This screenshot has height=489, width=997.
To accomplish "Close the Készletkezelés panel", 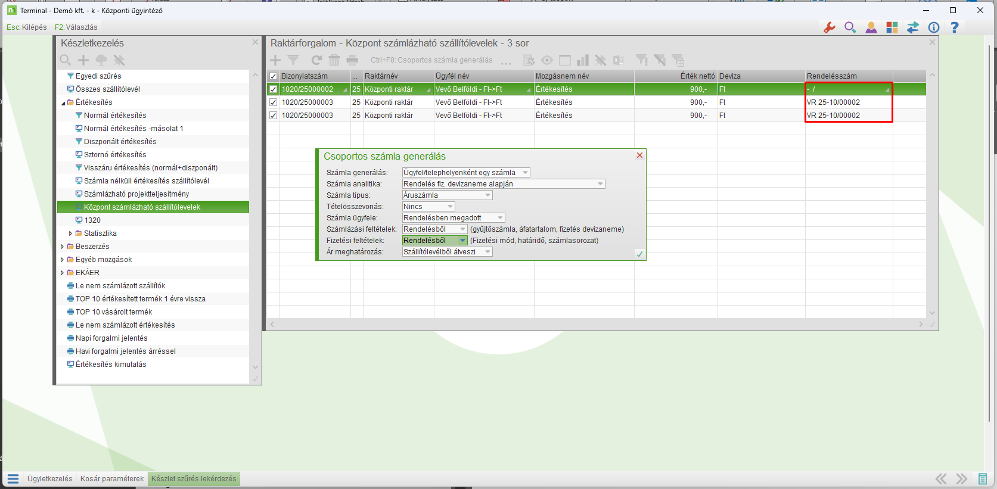I will pos(256,42).
